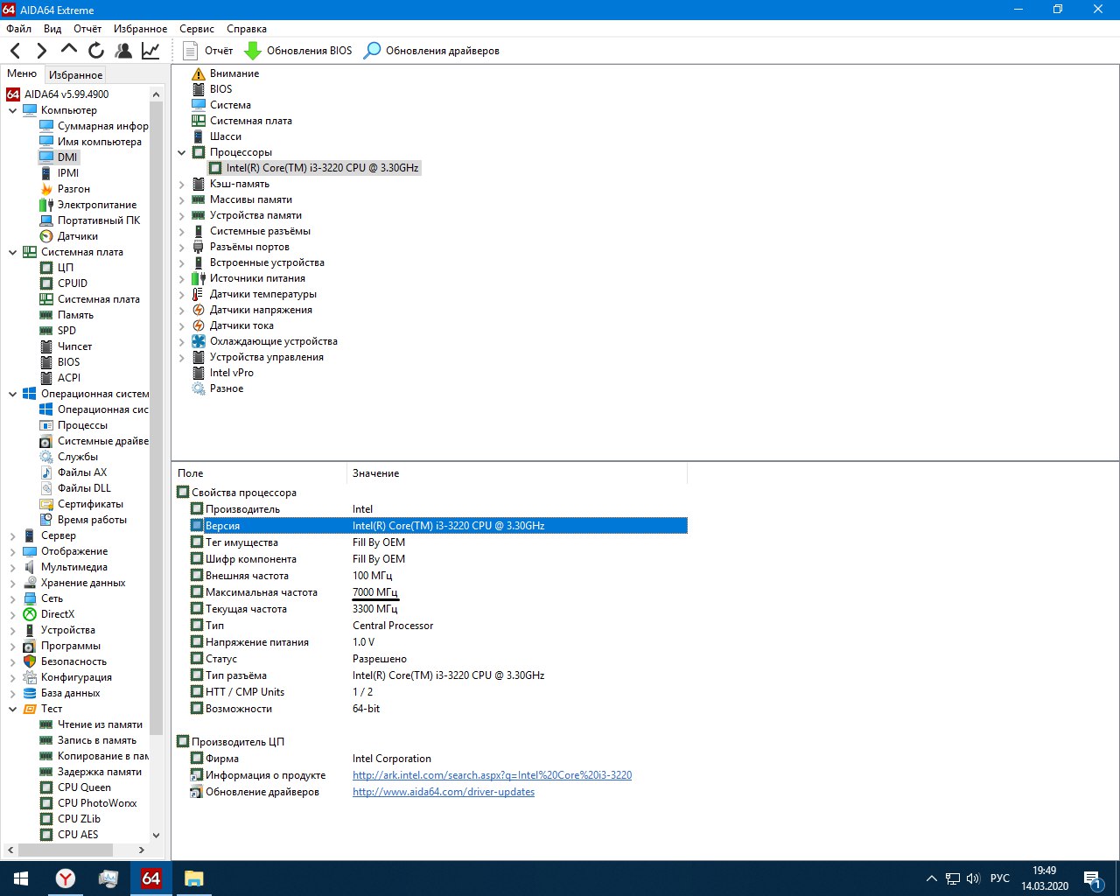Open Intel vPro item
Viewport: 1120px width, 896px height.
(223, 373)
